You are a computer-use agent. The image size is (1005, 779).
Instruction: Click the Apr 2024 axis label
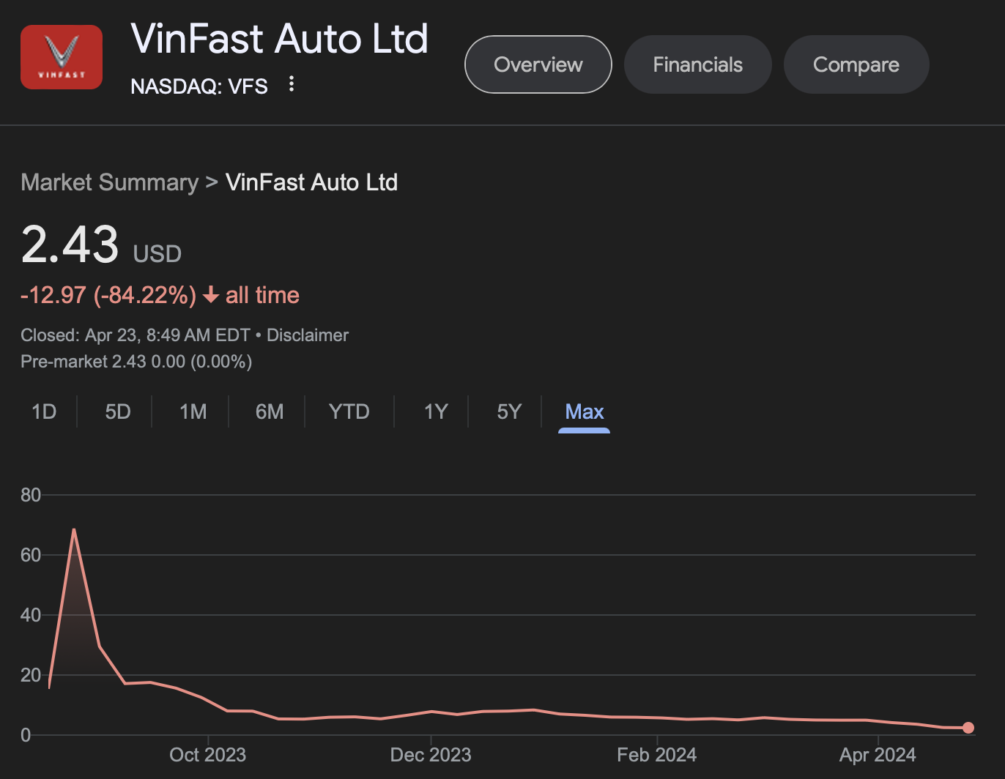pyautogui.click(x=878, y=755)
